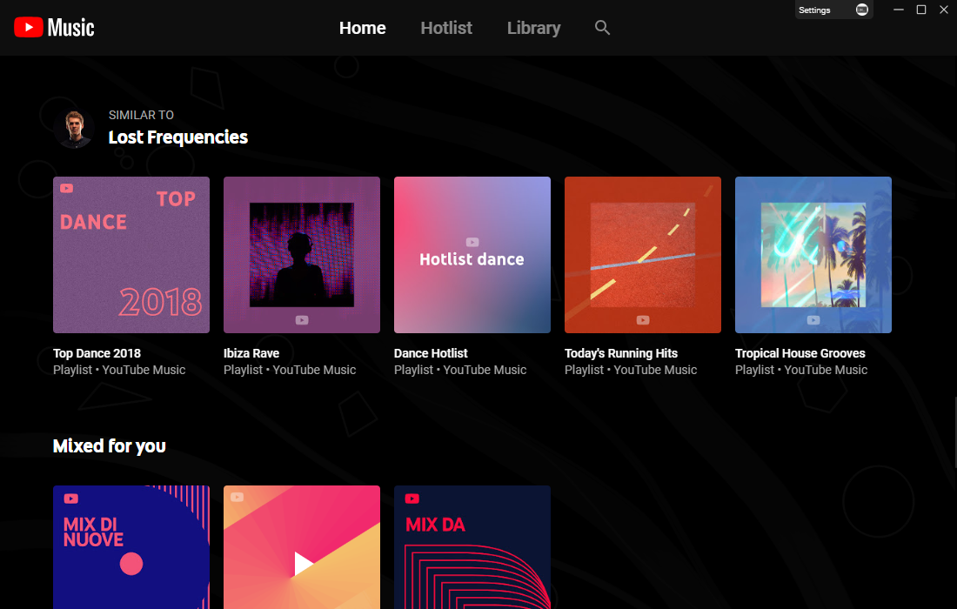Click the Ibiza Rave title
The width and height of the screenshot is (957, 609).
coord(251,353)
